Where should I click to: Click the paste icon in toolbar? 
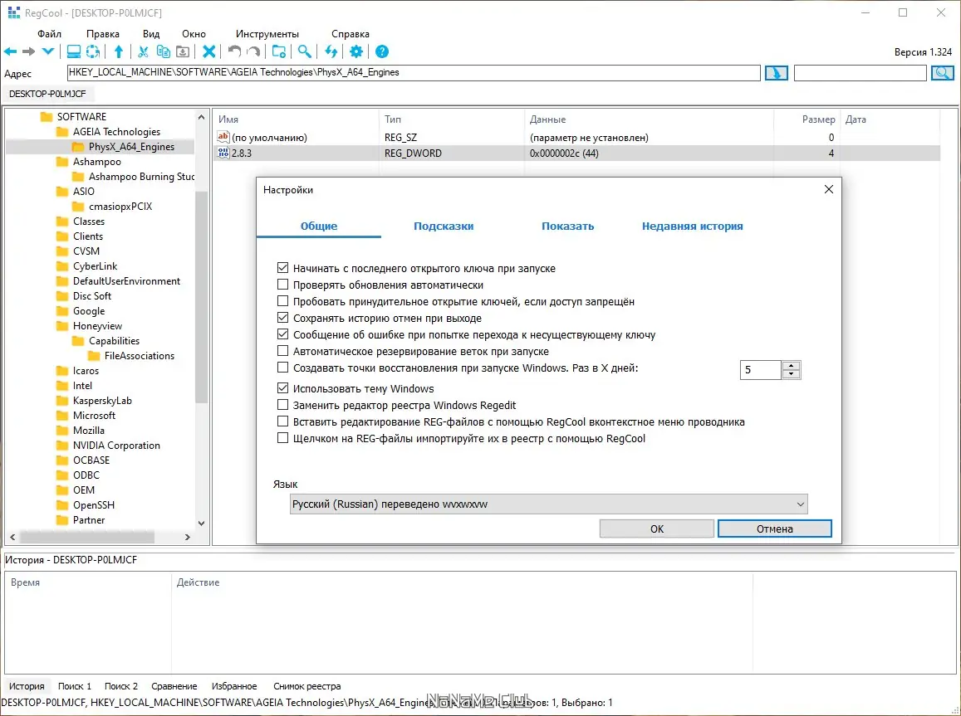click(182, 51)
